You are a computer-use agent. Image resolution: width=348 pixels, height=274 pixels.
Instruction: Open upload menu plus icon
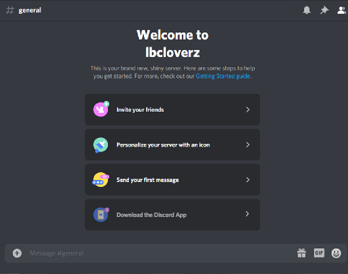[17, 253]
